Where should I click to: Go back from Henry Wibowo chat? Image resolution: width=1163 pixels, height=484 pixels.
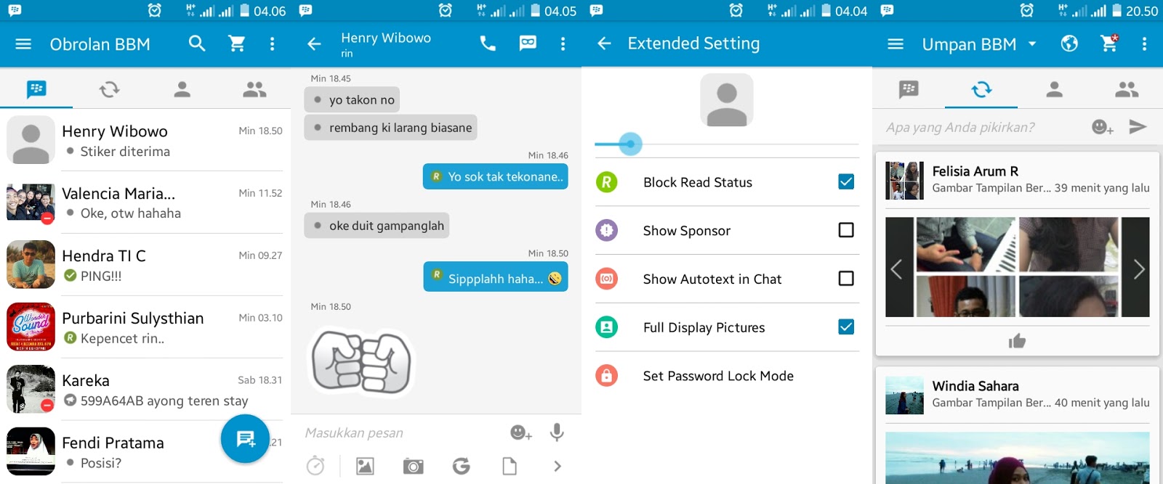(314, 44)
